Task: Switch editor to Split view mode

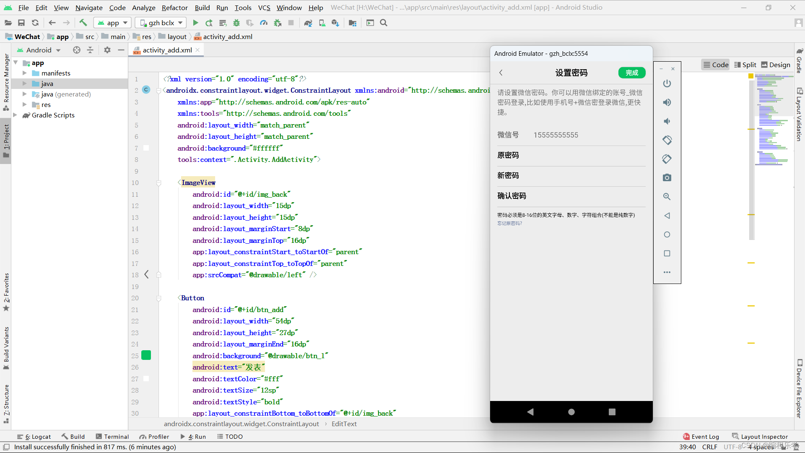Action: tap(745, 65)
